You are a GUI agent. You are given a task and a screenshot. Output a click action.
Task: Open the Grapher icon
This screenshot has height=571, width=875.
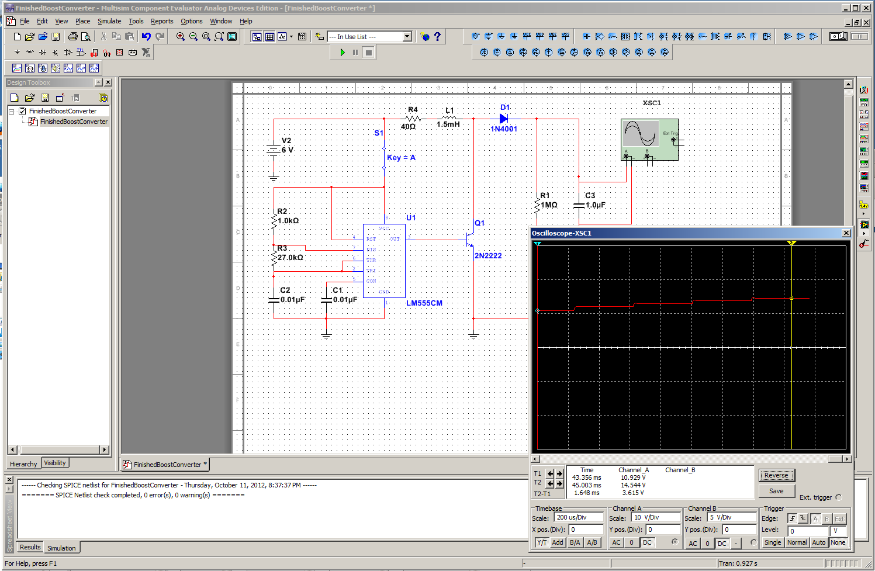(x=282, y=36)
